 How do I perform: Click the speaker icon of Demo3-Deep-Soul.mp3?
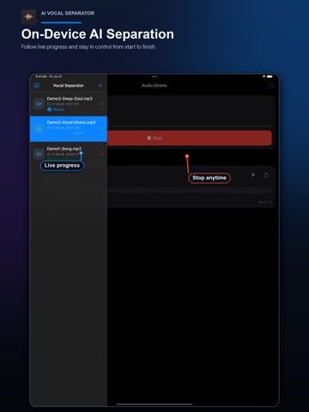(x=39, y=104)
